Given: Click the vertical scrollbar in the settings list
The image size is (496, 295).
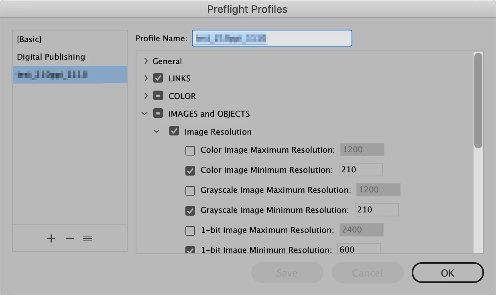Looking at the screenshot, I should click(478, 101).
